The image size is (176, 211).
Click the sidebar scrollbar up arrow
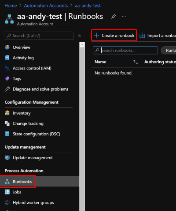(x=82, y=44)
